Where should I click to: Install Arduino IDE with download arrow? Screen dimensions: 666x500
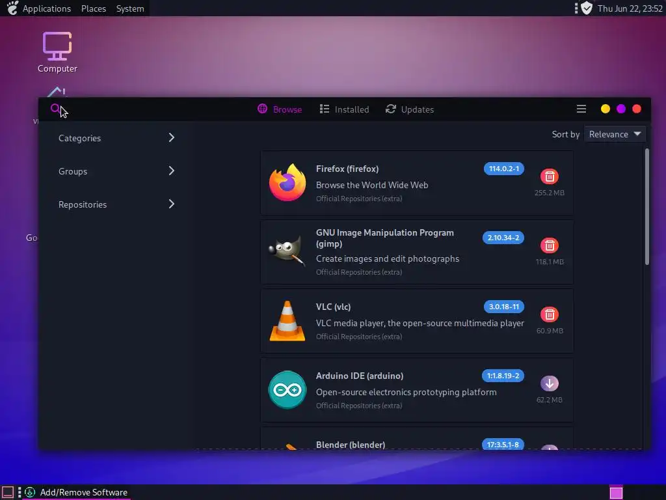[549, 383]
